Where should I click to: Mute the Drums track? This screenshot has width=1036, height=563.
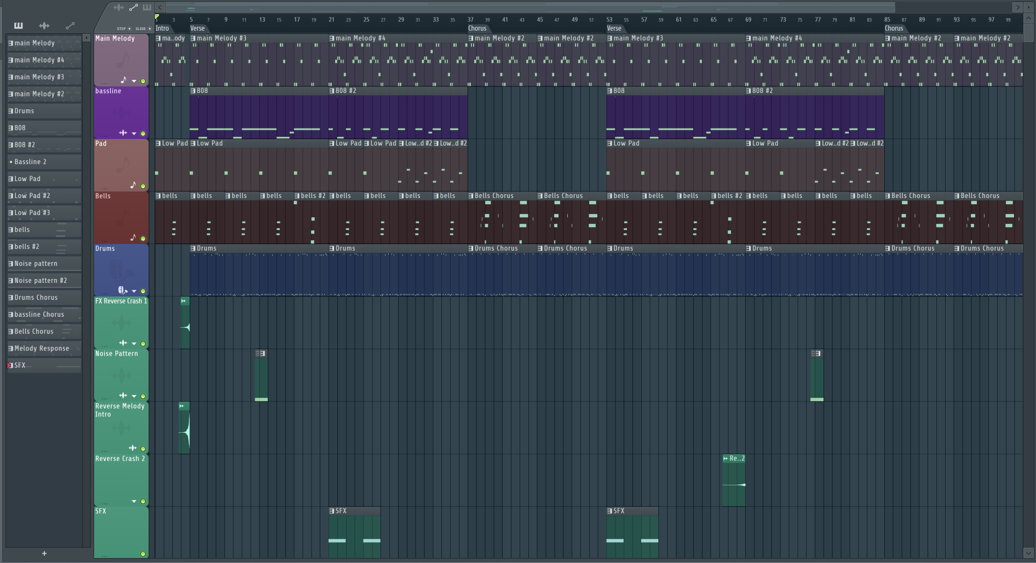click(143, 291)
